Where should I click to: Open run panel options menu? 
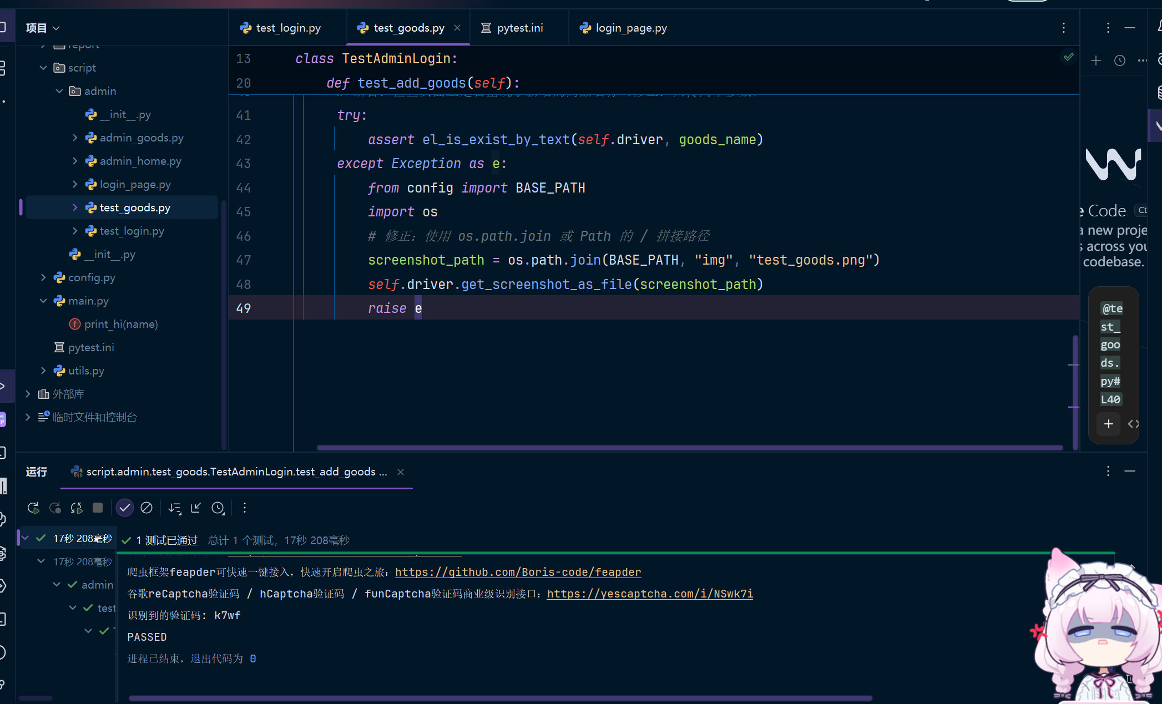tap(1108, 471)
